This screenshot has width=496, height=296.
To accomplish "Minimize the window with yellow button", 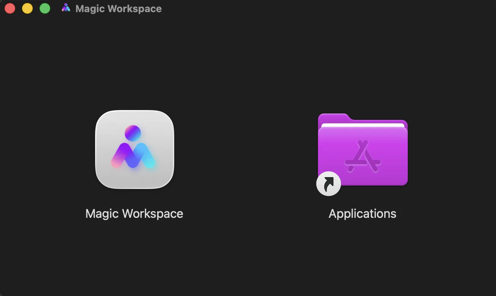I will (27, 8).
